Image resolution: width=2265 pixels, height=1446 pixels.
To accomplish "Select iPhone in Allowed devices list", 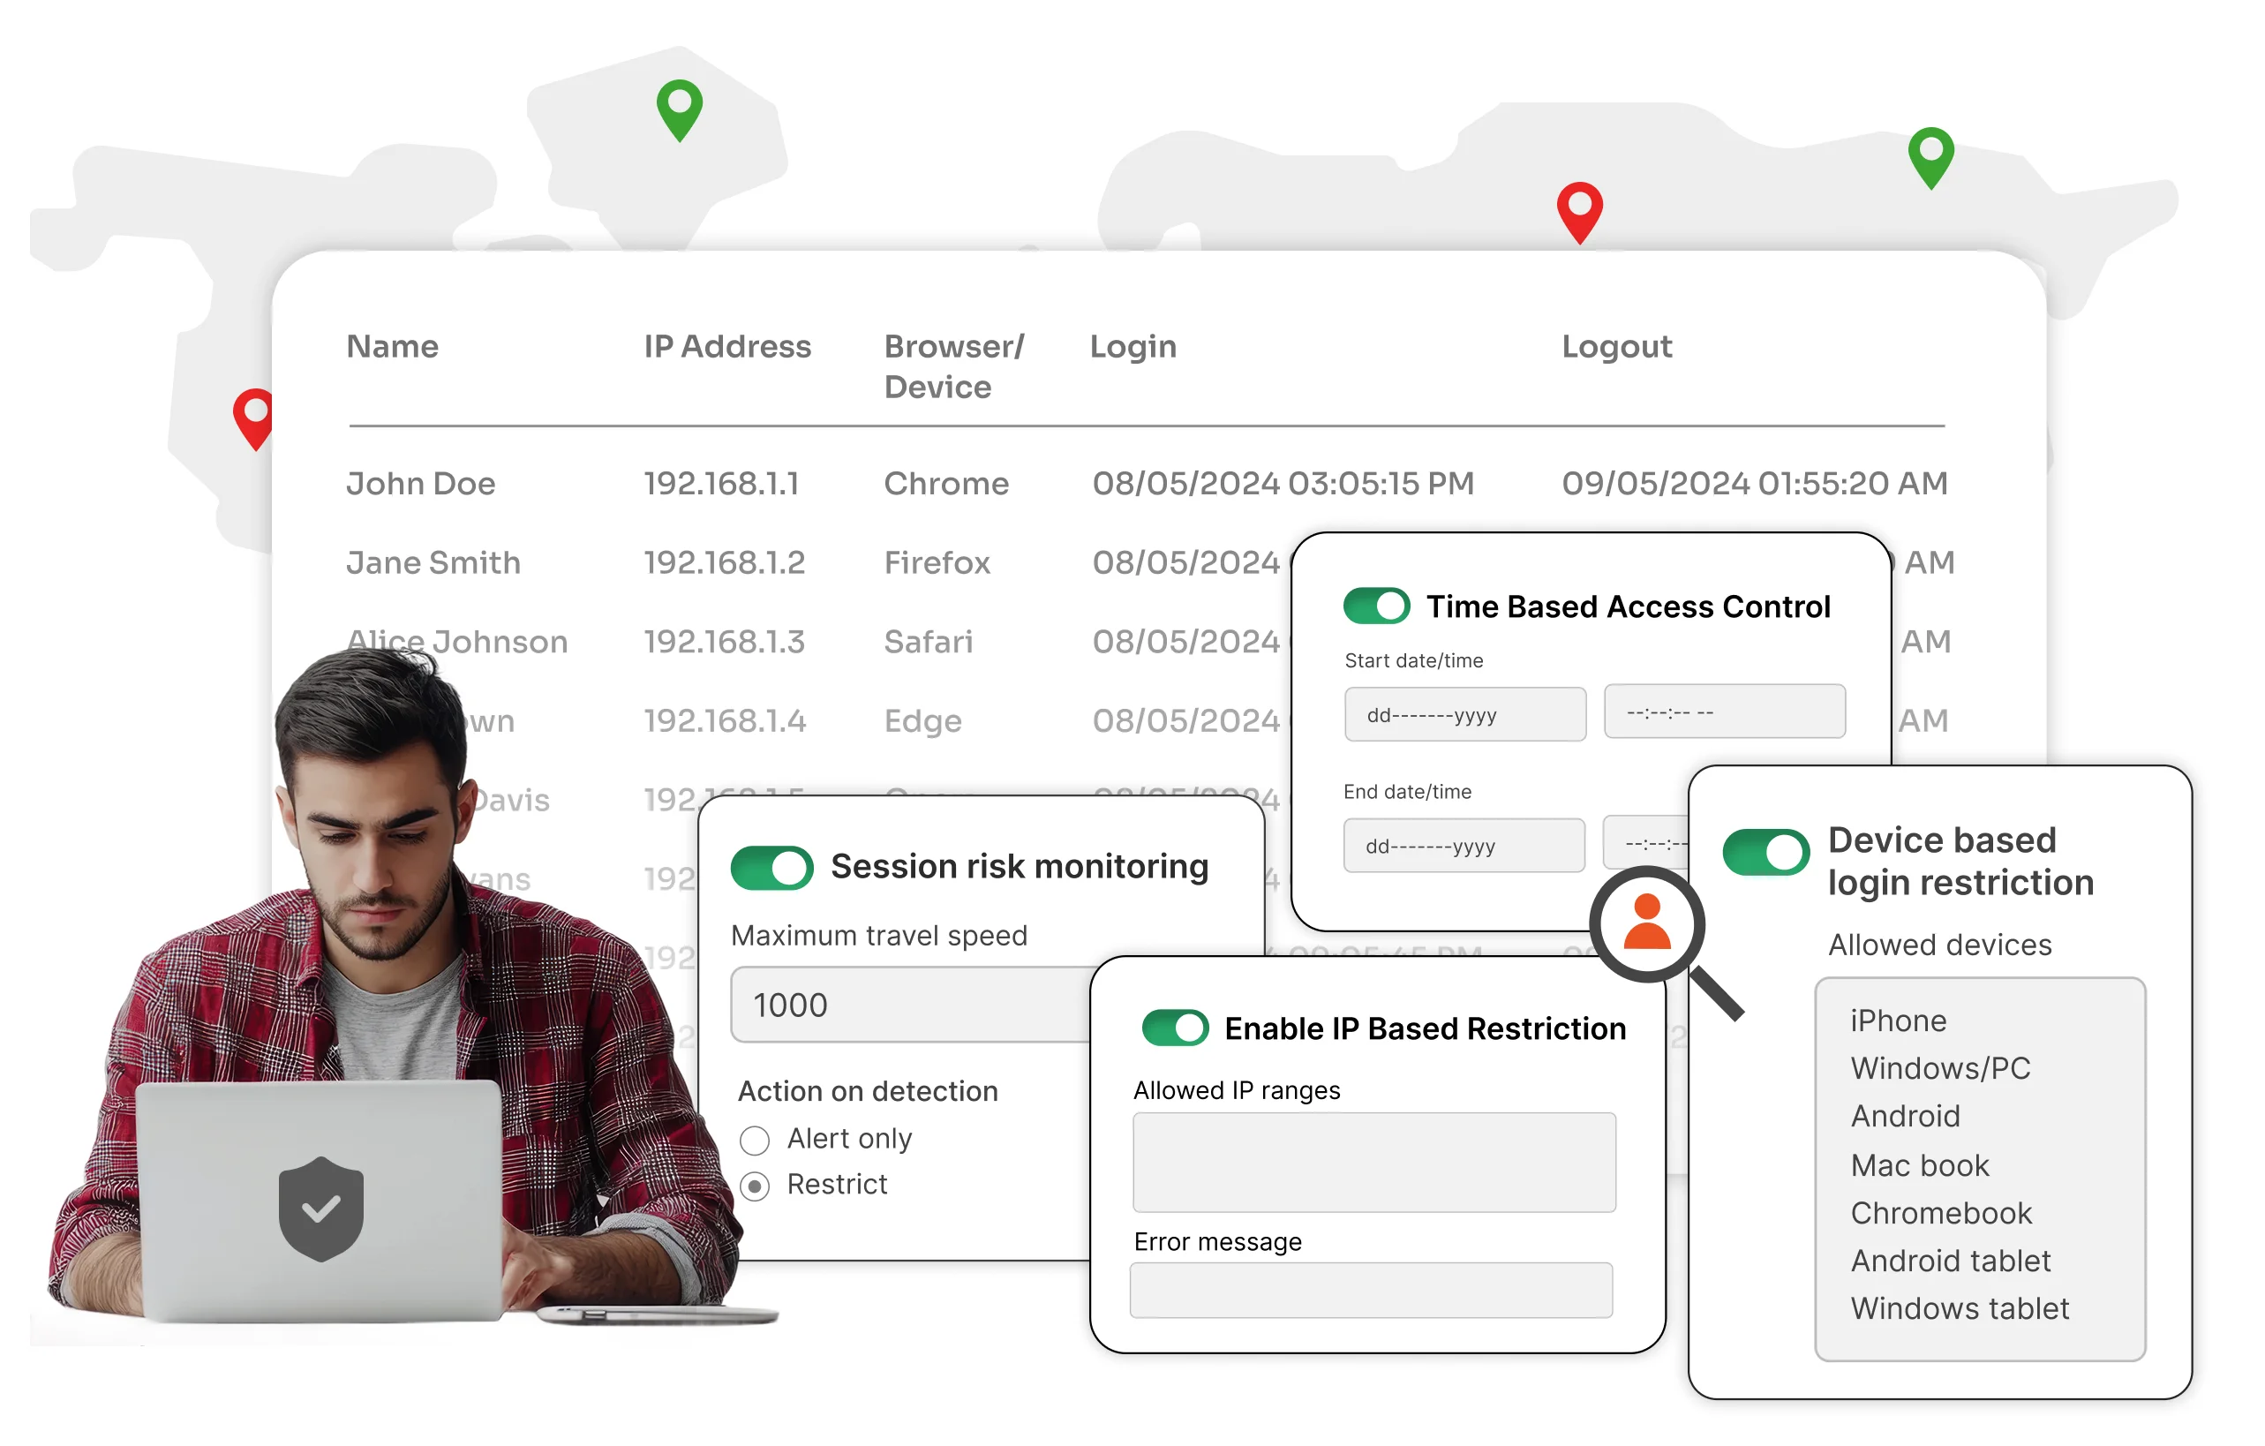I will tap(1898, 1020).
